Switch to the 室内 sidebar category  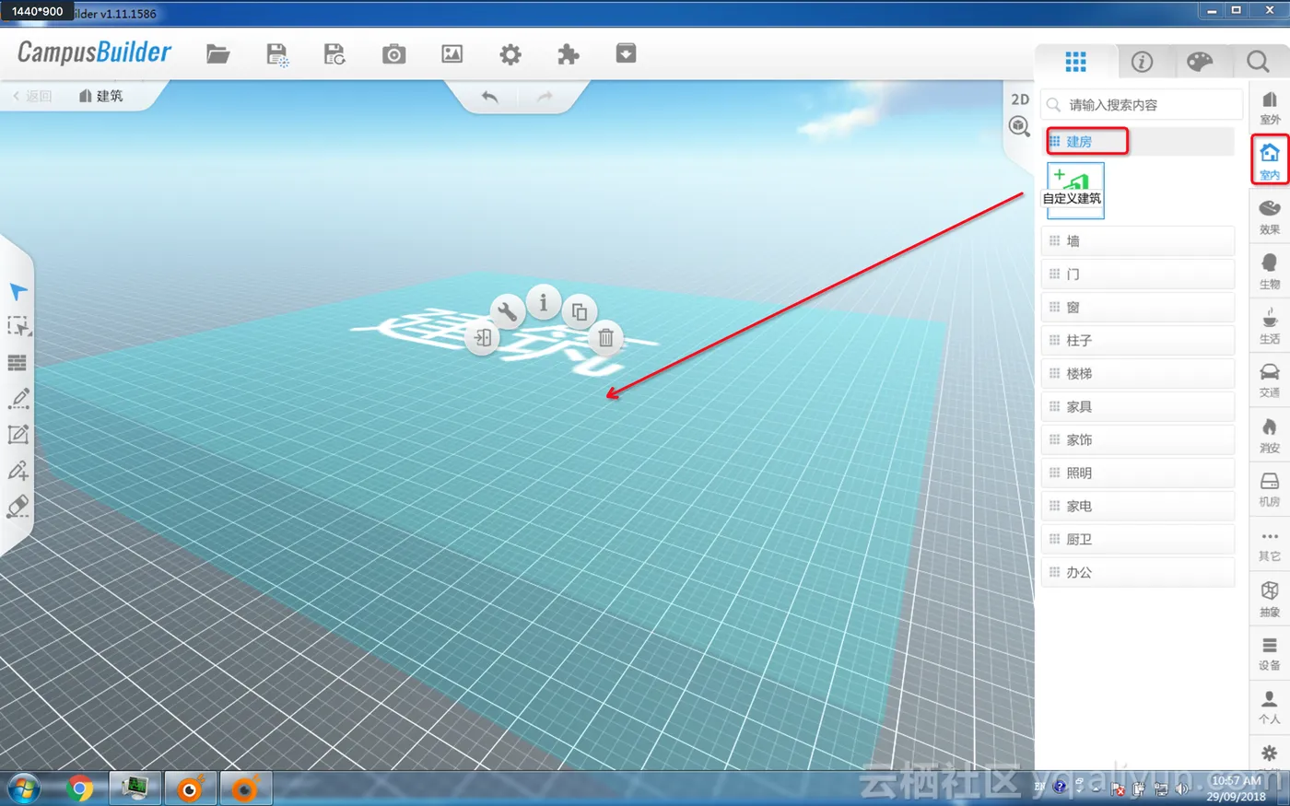1269,160
